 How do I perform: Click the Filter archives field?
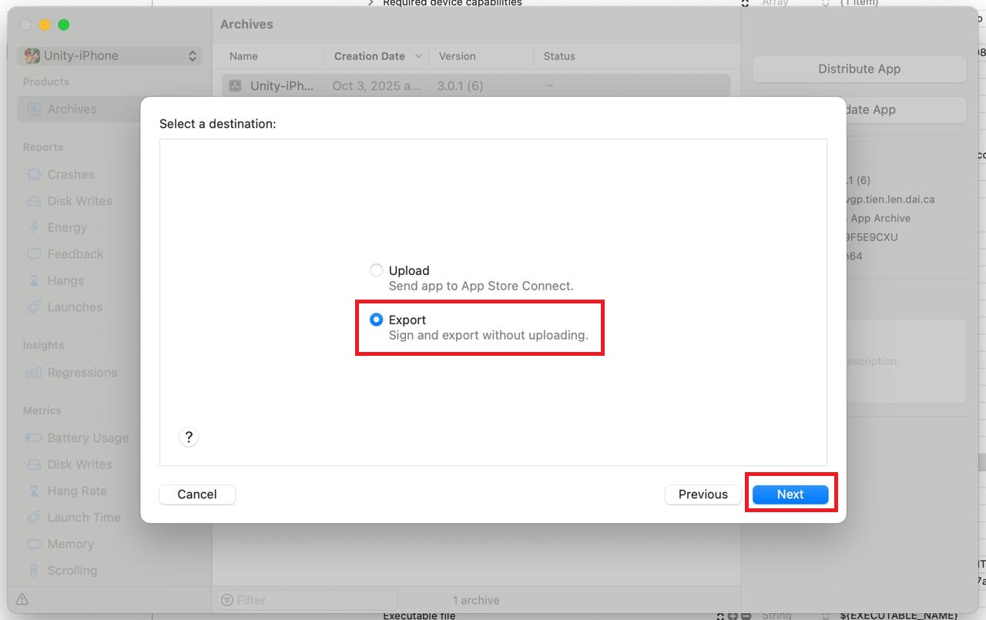point(308,600)
